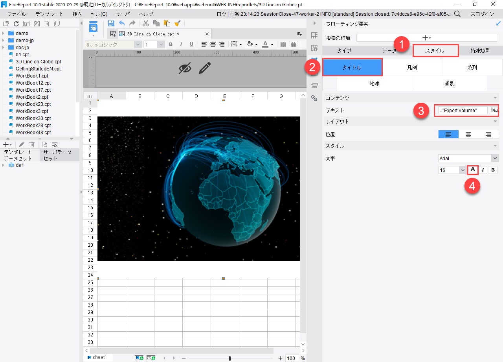Save the template with the floppy disk icon
The width and height of the screenshot is (503, 362).
[x=111, y=24]
